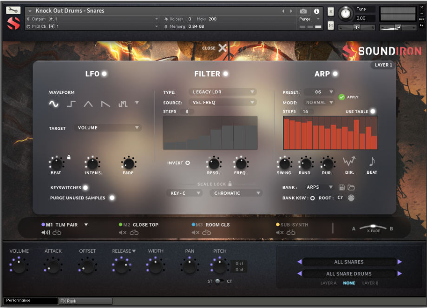This screenshot has width=427, height=308.
Task: Open the LFO TARGET dropdown set to VOLUME
Action: [107, 127]
